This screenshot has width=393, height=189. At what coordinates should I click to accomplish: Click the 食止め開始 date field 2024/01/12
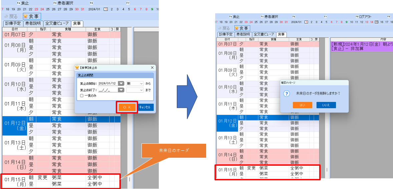point(108,84)
